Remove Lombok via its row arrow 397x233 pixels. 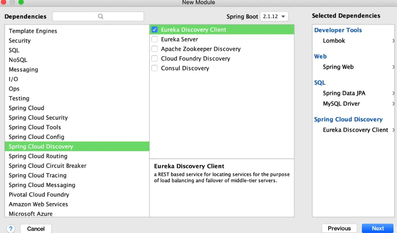click(x=393, y=41)
